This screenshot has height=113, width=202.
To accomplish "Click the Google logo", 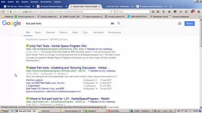I will tap(11, 23).
